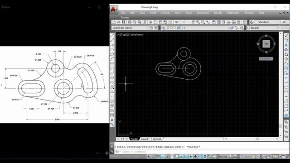Open the Dimension menu
This screenshot has width=290, height=163.
[x=203, y=13]
